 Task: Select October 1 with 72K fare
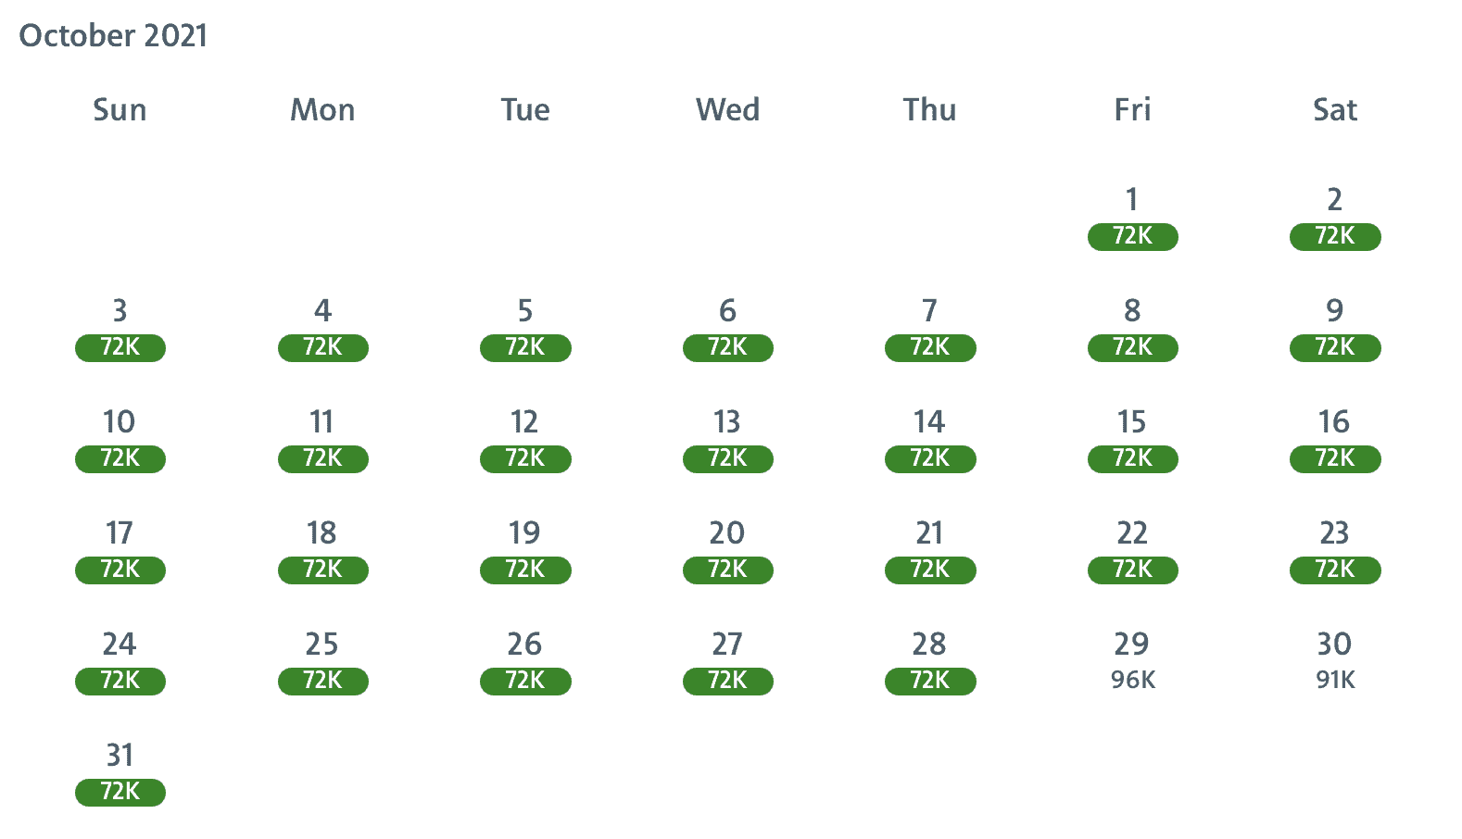1132,219
